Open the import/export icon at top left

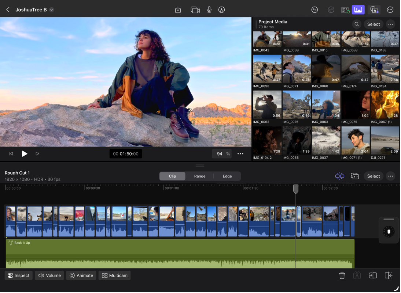[x=178, y=10]
